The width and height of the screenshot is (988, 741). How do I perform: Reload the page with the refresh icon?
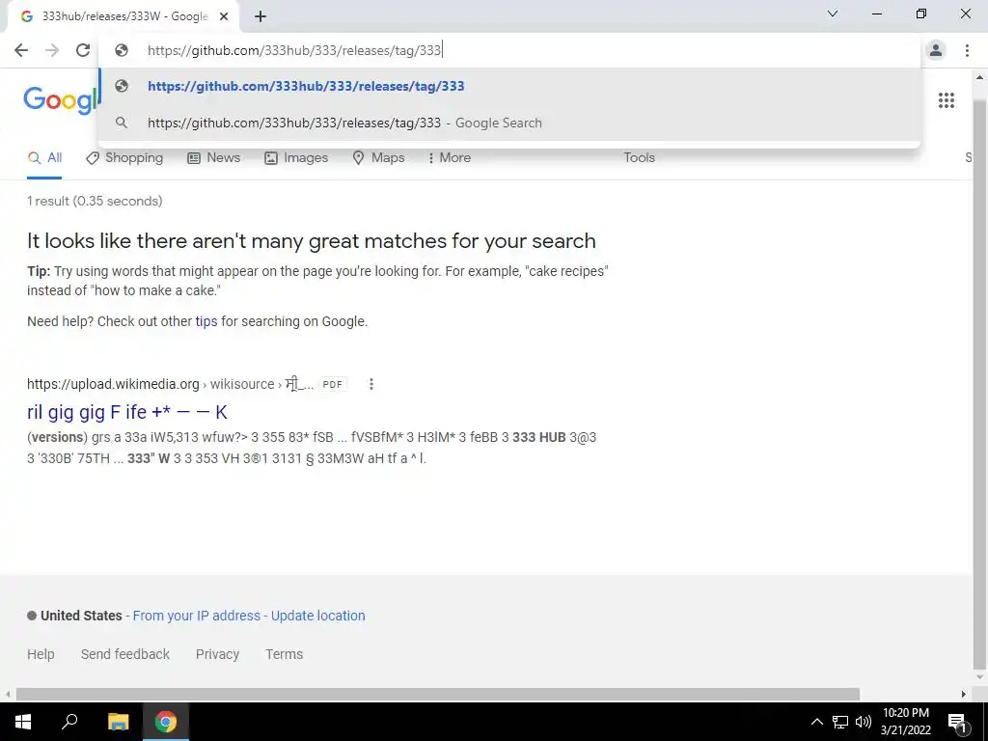pos(83,50)
